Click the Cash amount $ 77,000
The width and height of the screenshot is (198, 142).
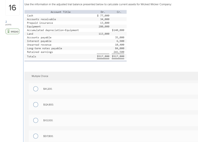[103, 16]
